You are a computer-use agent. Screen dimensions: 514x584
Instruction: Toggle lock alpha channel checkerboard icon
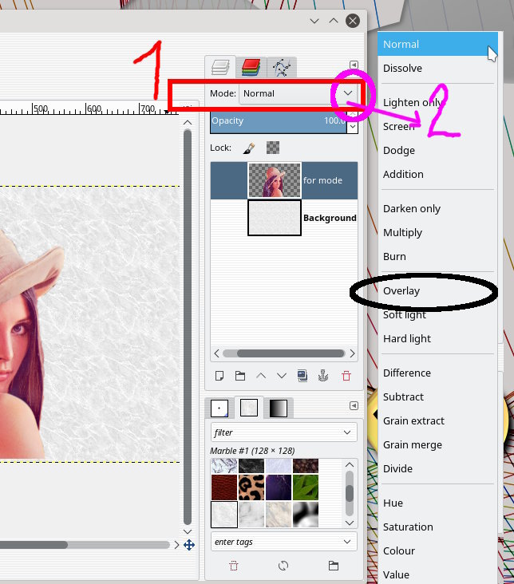pyautogui.click(x=273, y=148)
